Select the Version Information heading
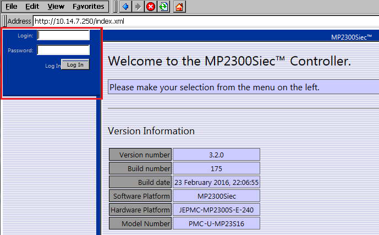The image size is (379, 235). pos(151,131)
